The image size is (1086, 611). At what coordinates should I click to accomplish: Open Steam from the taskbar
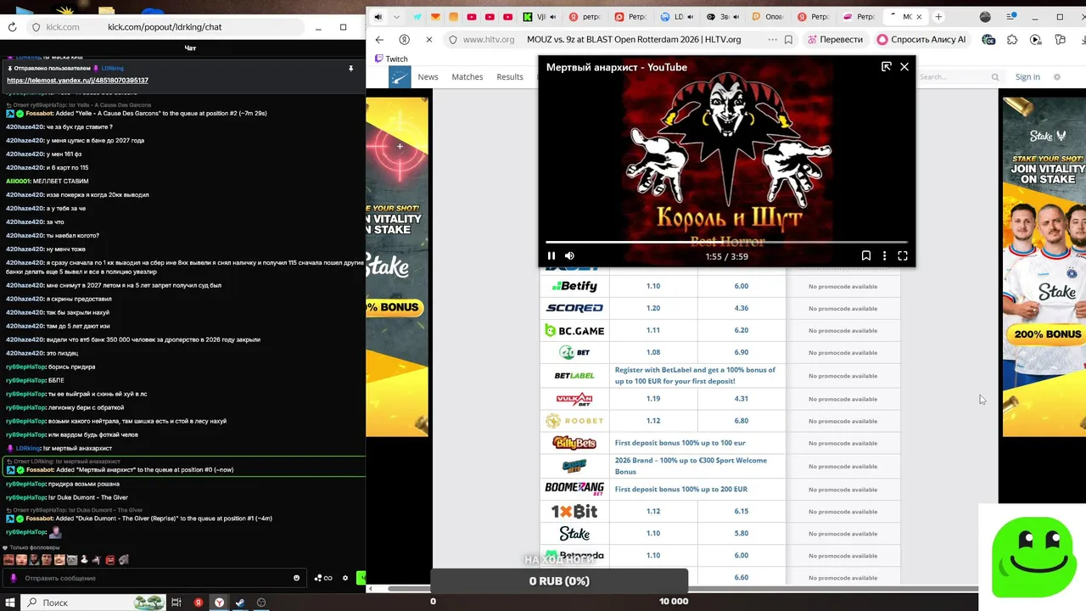[240, 603]
